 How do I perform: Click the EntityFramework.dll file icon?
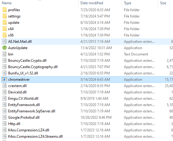(5, 105)
